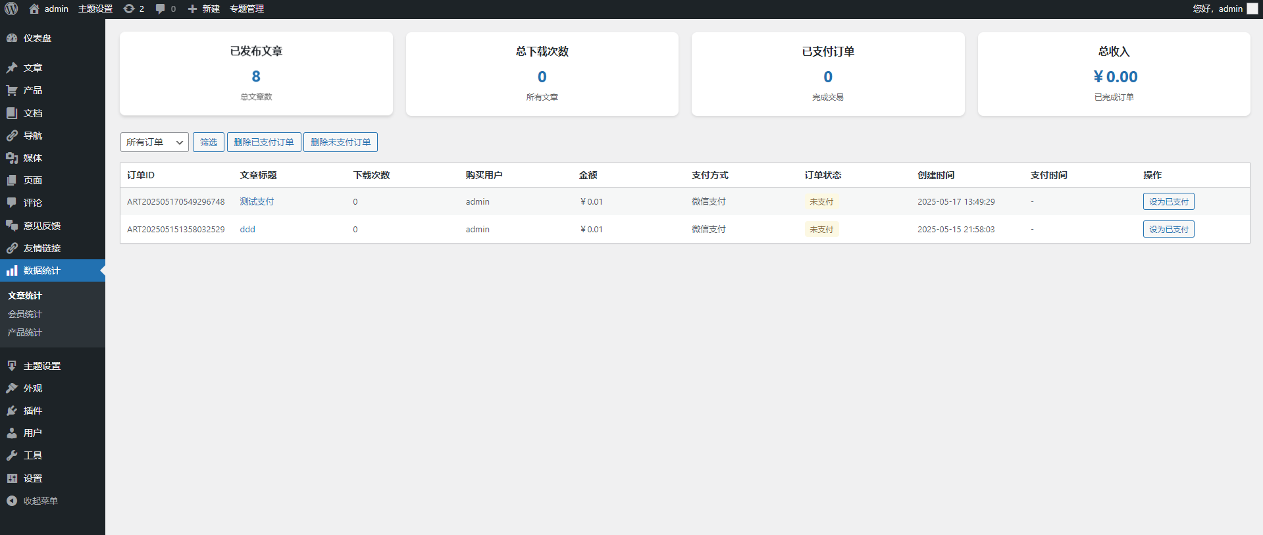Click the 意见反馈 feedback icon
Screen dimensions: 1263x535
tap(12, 226)
